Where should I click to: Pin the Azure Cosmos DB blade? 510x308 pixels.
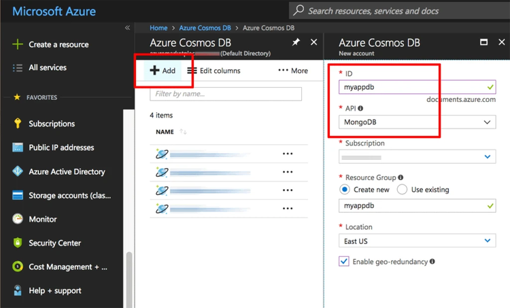pyautogui.click(x=296, y=42)
